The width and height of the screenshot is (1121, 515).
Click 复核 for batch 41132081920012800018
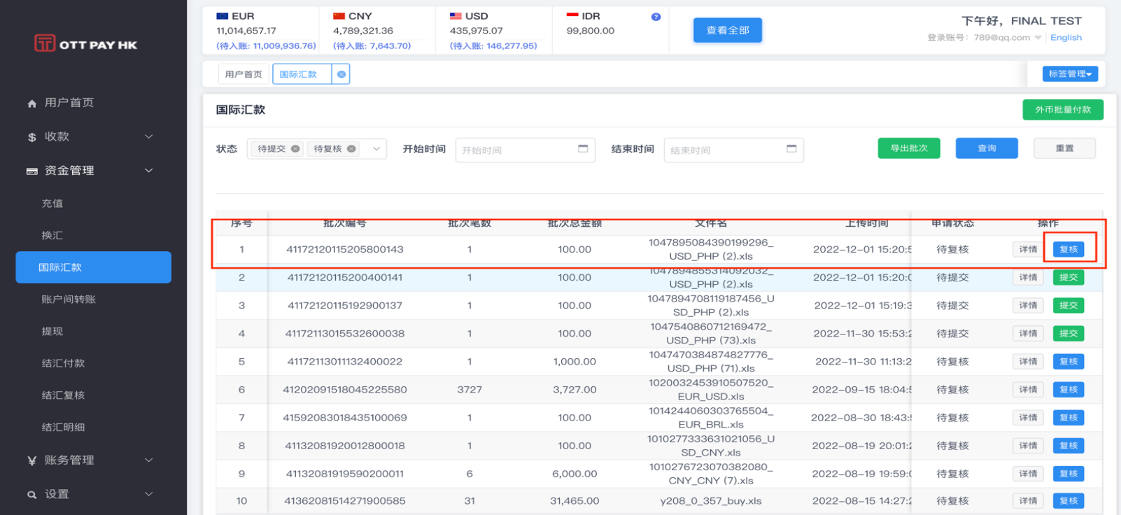(1069, 445)
